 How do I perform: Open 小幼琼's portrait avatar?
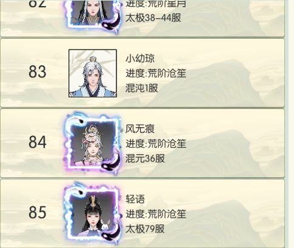[93, 73]
